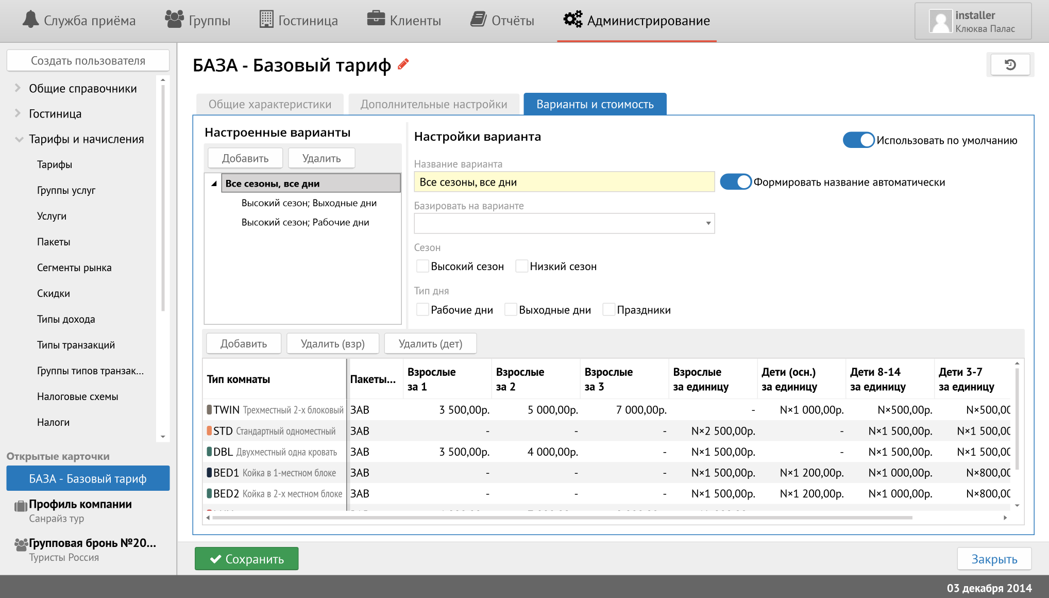Image resolution: width=1049 pixels, height=598 pixels.
Task: Click the Отчёты book icon
Action: click(478, 20)
